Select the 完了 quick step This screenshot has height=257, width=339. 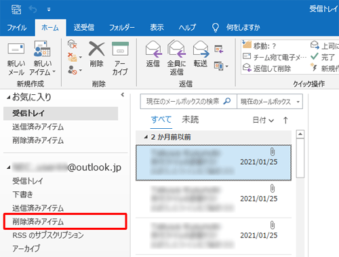click(323, 57)
